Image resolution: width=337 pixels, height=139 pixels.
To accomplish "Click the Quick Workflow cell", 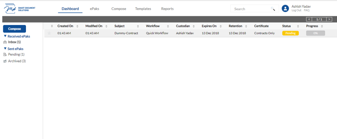I will 157,33.
